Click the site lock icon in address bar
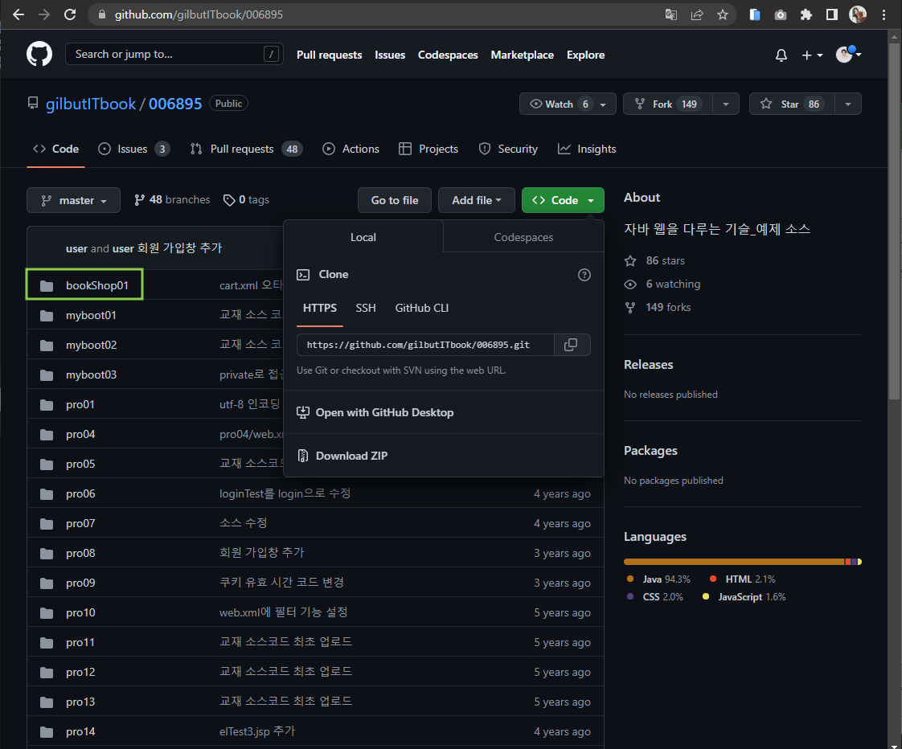This screenshot has width=902, height=749. 102,14
